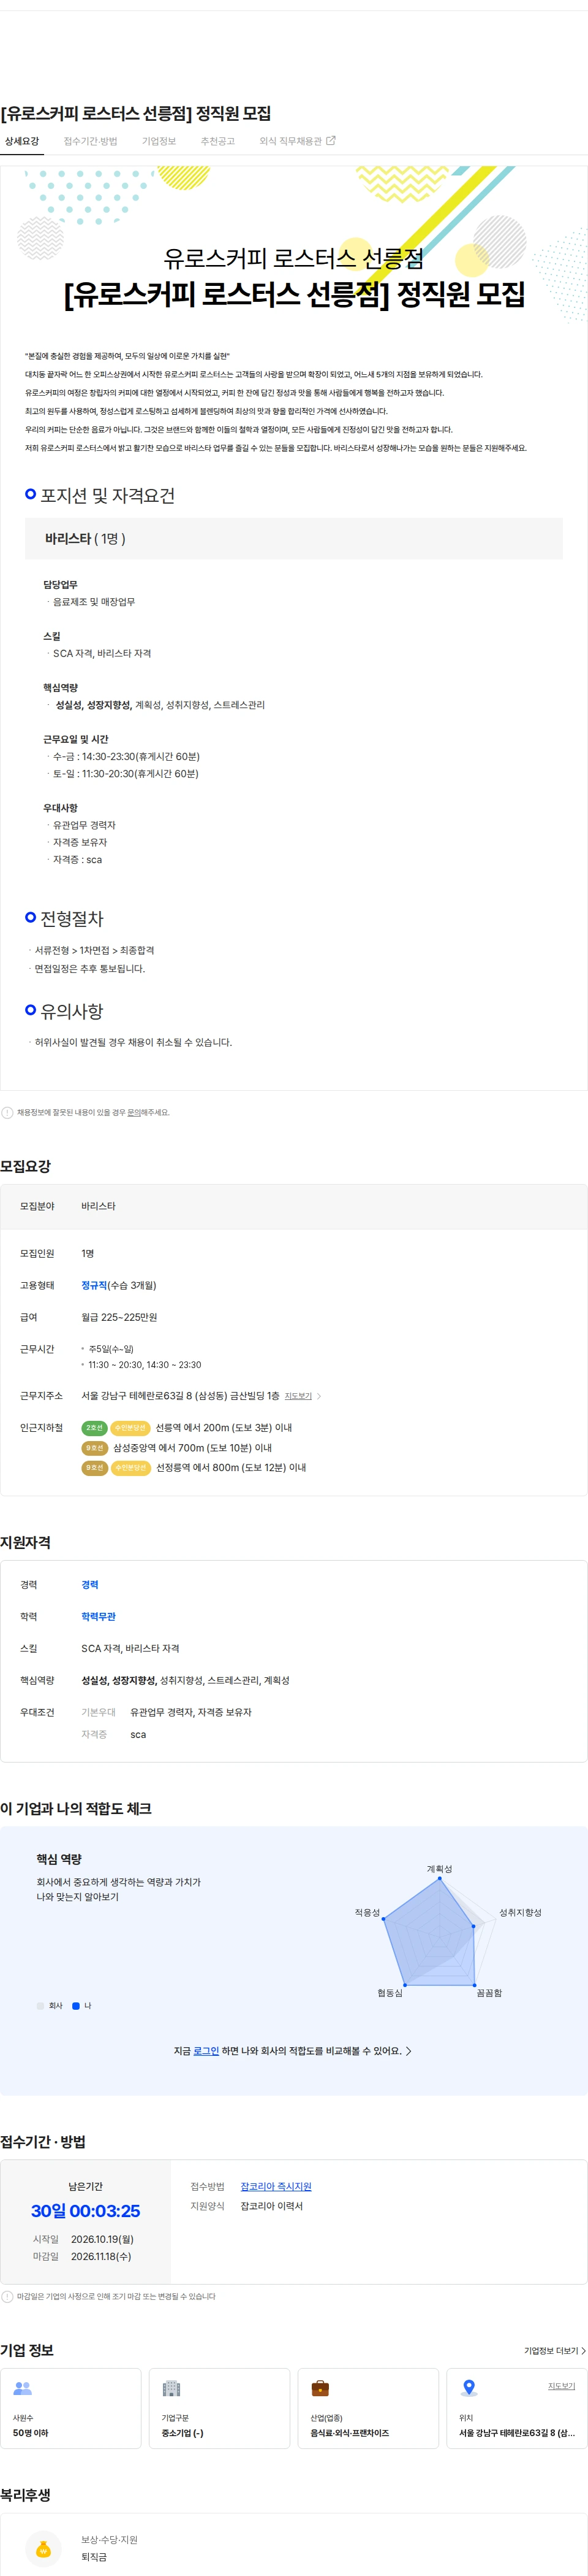
Task: Click the 회사 legend dot
Action: point(40,2005)
